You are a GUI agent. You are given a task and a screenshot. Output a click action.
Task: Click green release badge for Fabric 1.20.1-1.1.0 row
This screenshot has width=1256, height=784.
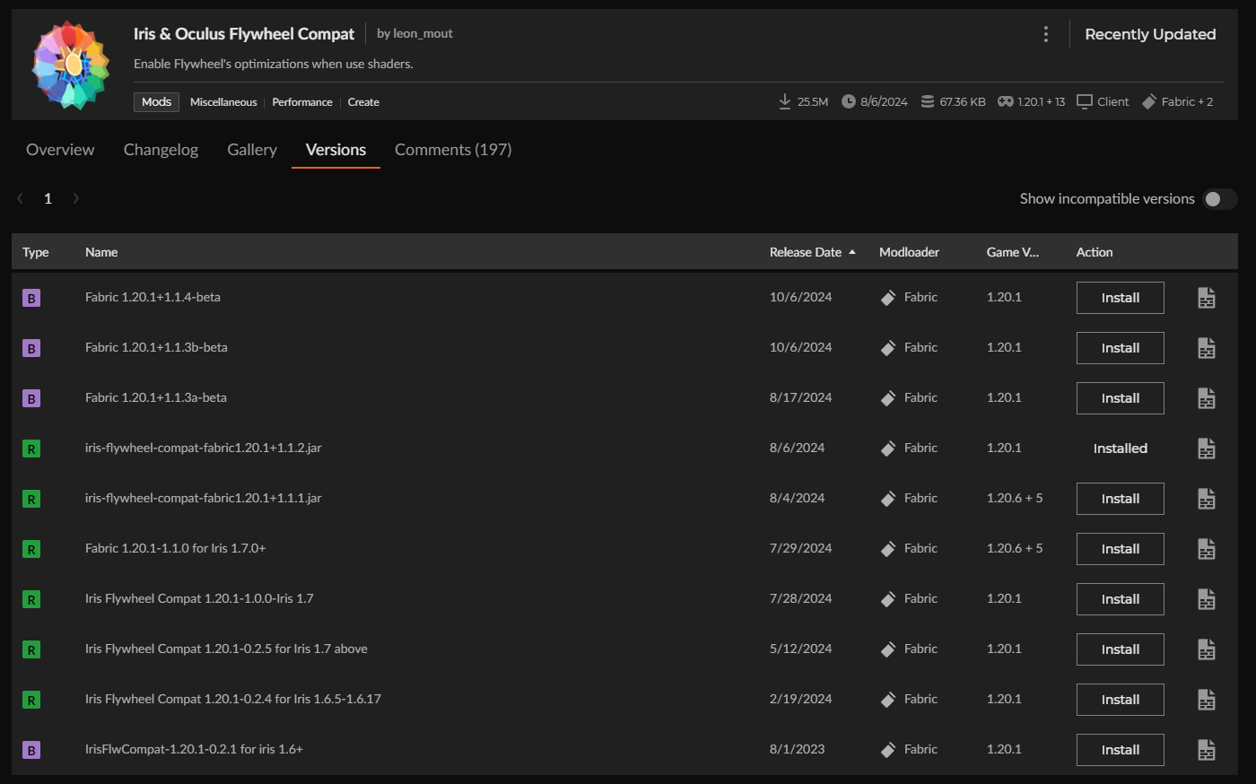[31, 549]
